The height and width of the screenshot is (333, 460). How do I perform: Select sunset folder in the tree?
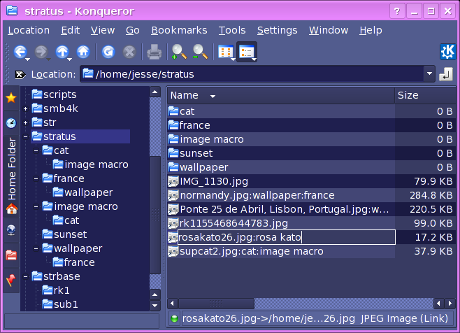[64, 234]
